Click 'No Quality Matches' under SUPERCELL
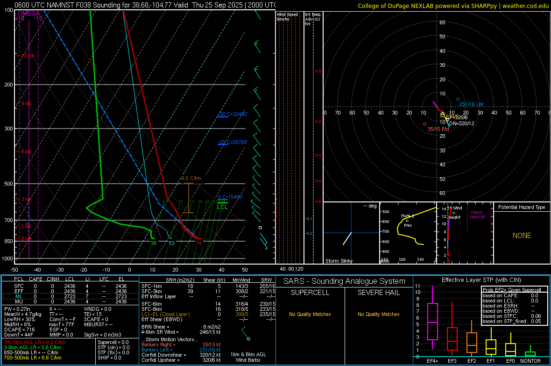The image size is (551, 366). click(x=310, y=314)
